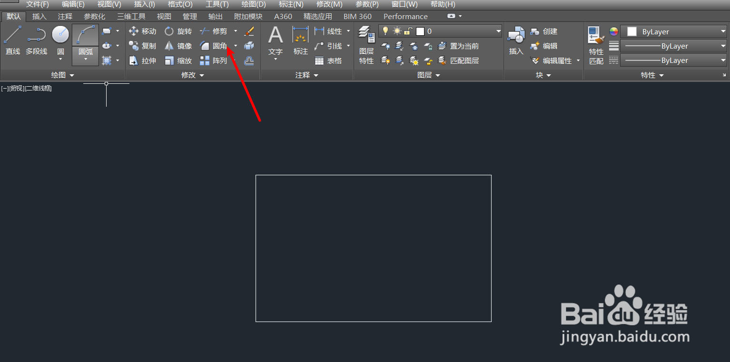Open the 文件(F) menu
This screenshot has height=362, width=730.
point(38,4)
